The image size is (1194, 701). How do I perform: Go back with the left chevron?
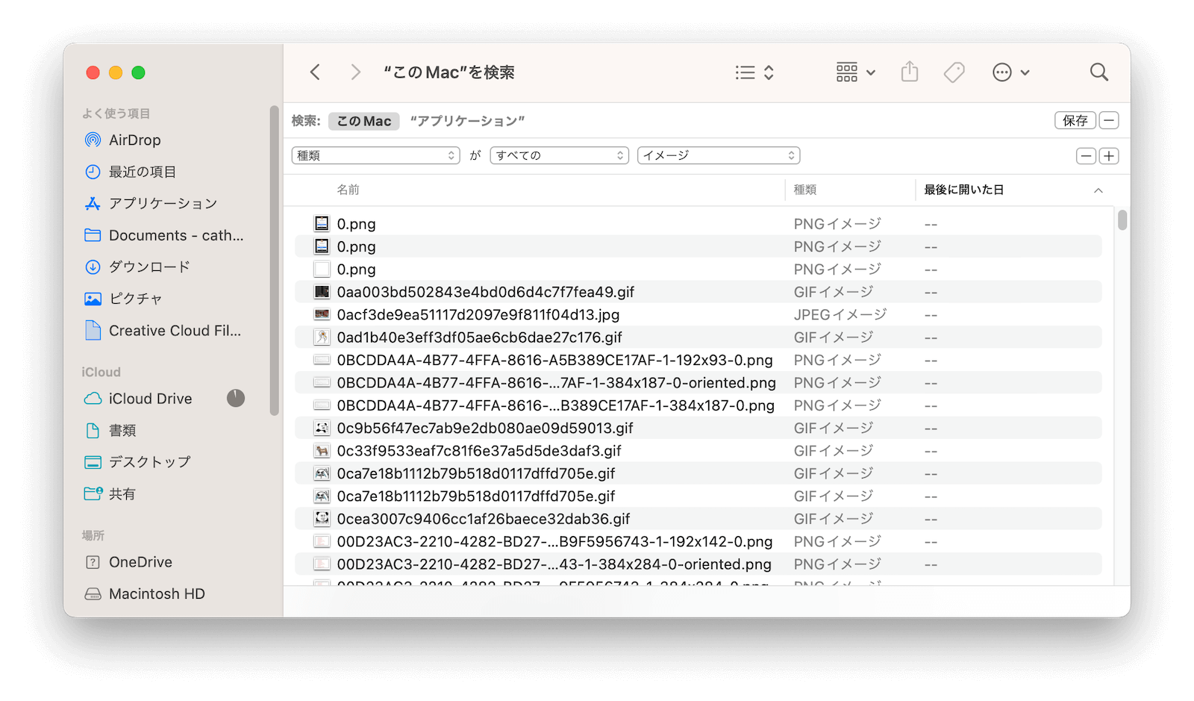click(x=315, y=72)
